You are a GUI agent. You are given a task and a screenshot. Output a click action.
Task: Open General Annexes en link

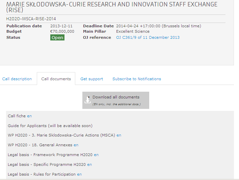[76, 145]
